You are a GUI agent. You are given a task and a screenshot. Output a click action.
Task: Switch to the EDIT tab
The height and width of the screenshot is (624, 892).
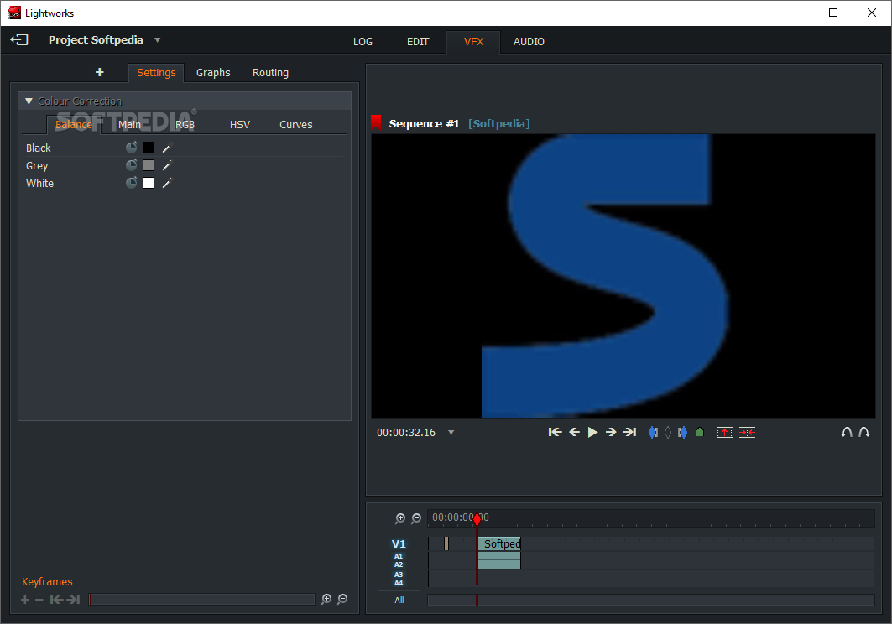418,42
